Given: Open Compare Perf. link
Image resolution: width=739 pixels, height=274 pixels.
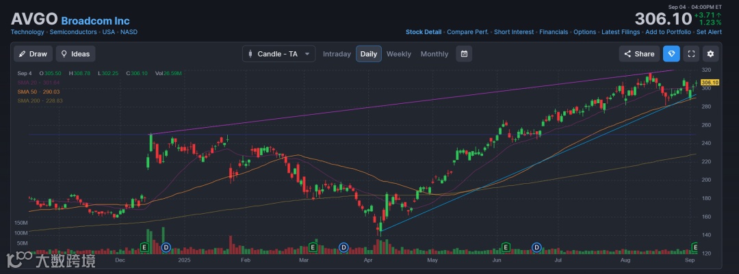Looking at the screenshot, I should (467, 32).
